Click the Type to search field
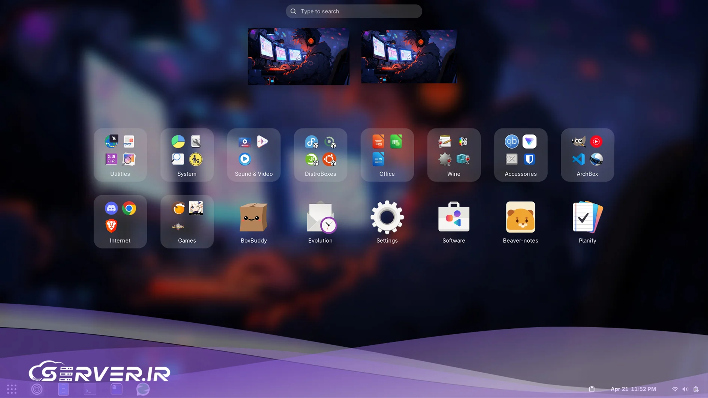 click(354, 11)
